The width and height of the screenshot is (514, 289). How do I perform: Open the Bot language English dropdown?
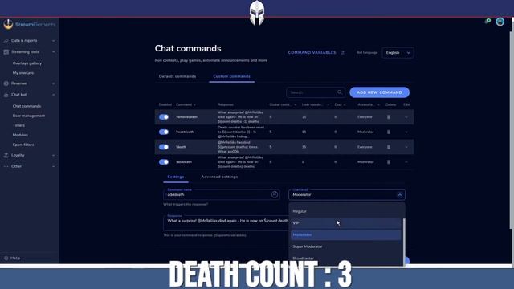[x=398, y=53]
